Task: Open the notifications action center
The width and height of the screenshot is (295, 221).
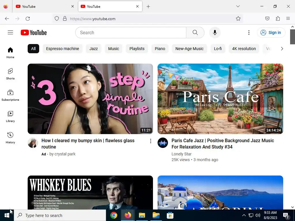Action: click(286, 216)
